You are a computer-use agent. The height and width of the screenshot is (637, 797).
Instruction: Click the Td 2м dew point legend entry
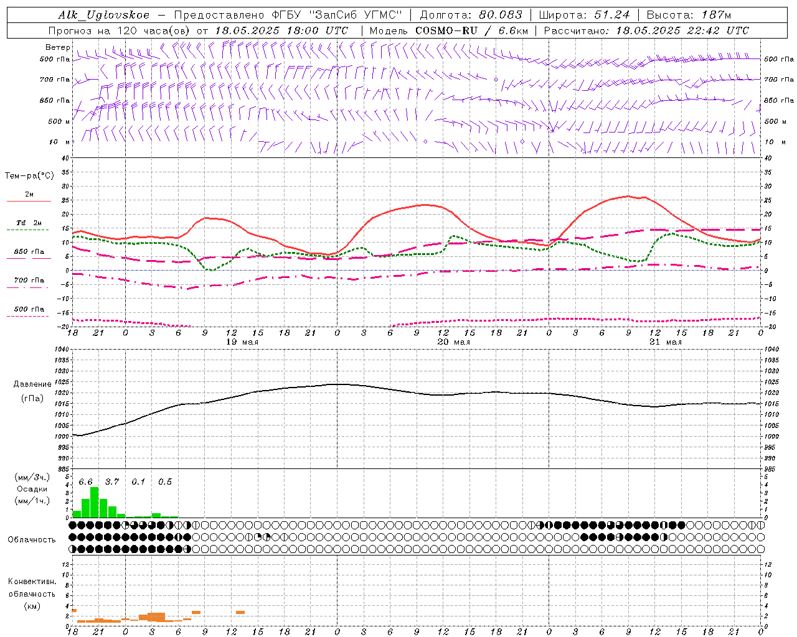pyautogui.click(x=29, y=223)
